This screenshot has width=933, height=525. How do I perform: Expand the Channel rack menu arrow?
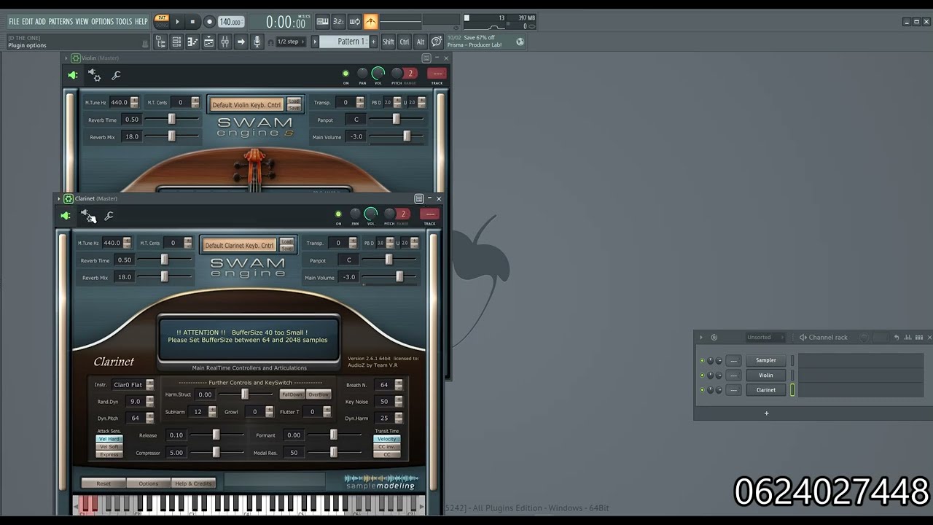701,338
